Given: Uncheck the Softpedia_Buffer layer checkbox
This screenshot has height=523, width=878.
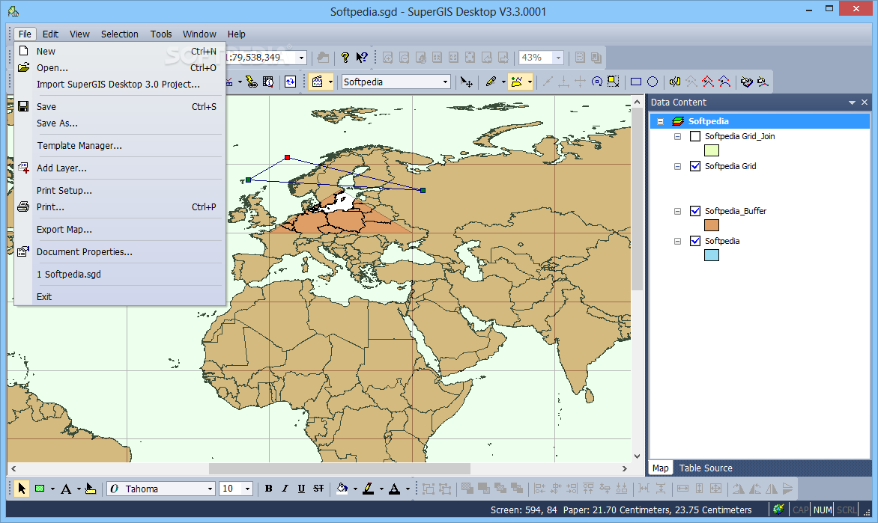Looking at the screenshot, I should tap(695, 211).
